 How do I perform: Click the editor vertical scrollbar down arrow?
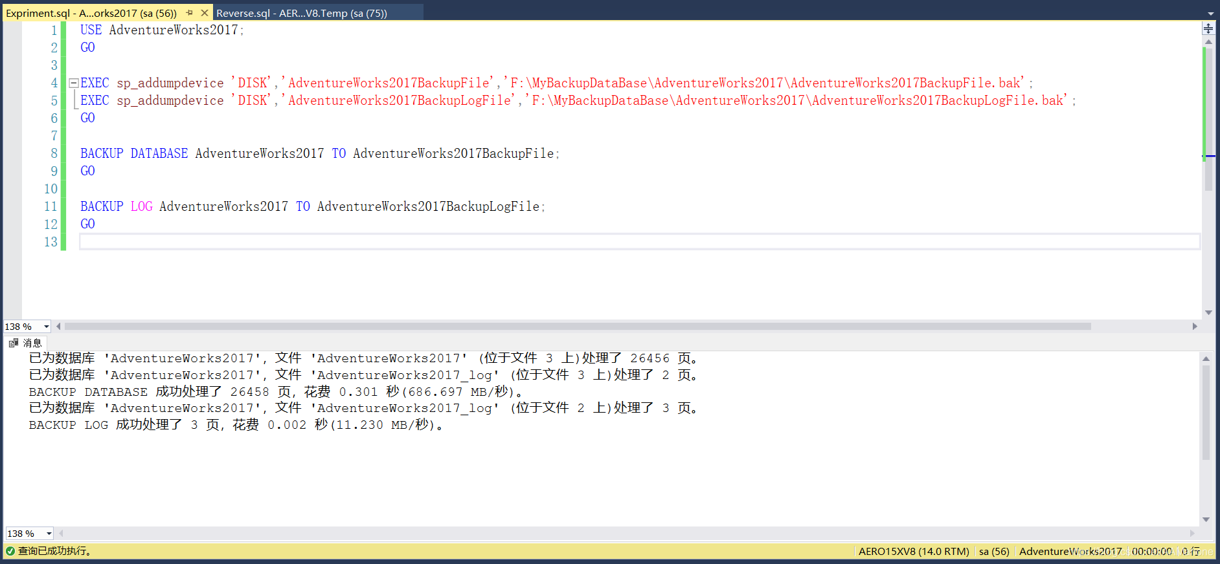(1208, 312)
